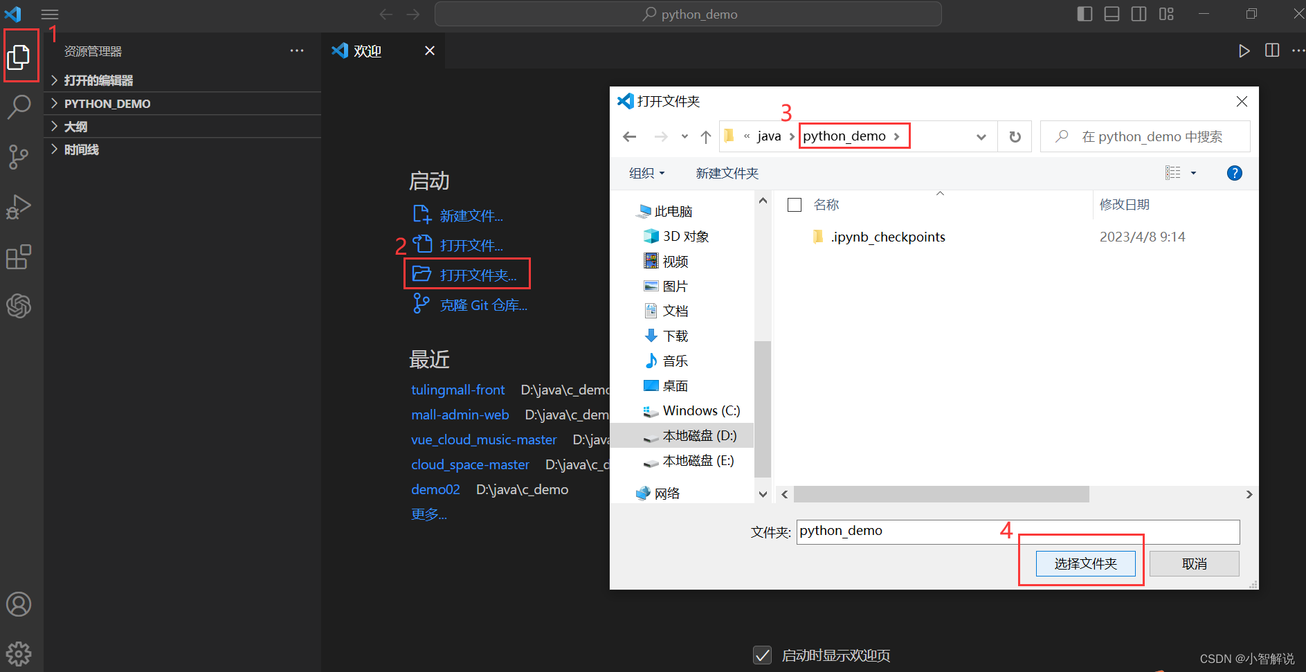Open recent project tulingmall-front
Image resolution: width=1306 pixels, height=672 pixels.
[x=458, y=390]
